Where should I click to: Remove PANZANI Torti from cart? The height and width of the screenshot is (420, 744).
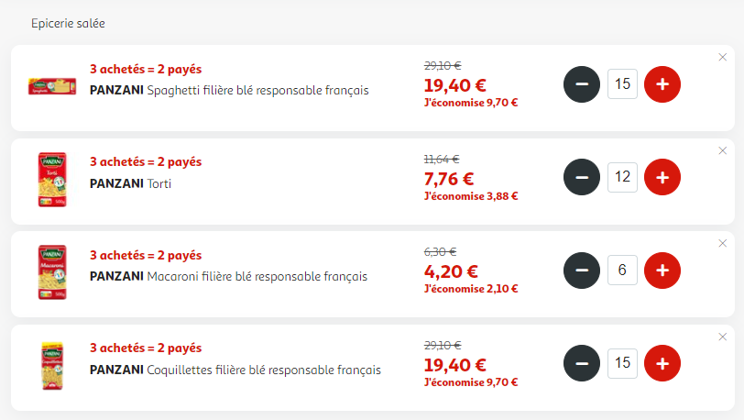(723, 150)
